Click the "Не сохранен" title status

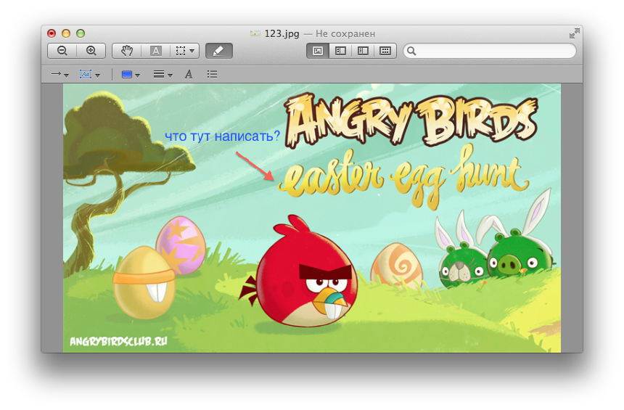(x=345, y=34)
